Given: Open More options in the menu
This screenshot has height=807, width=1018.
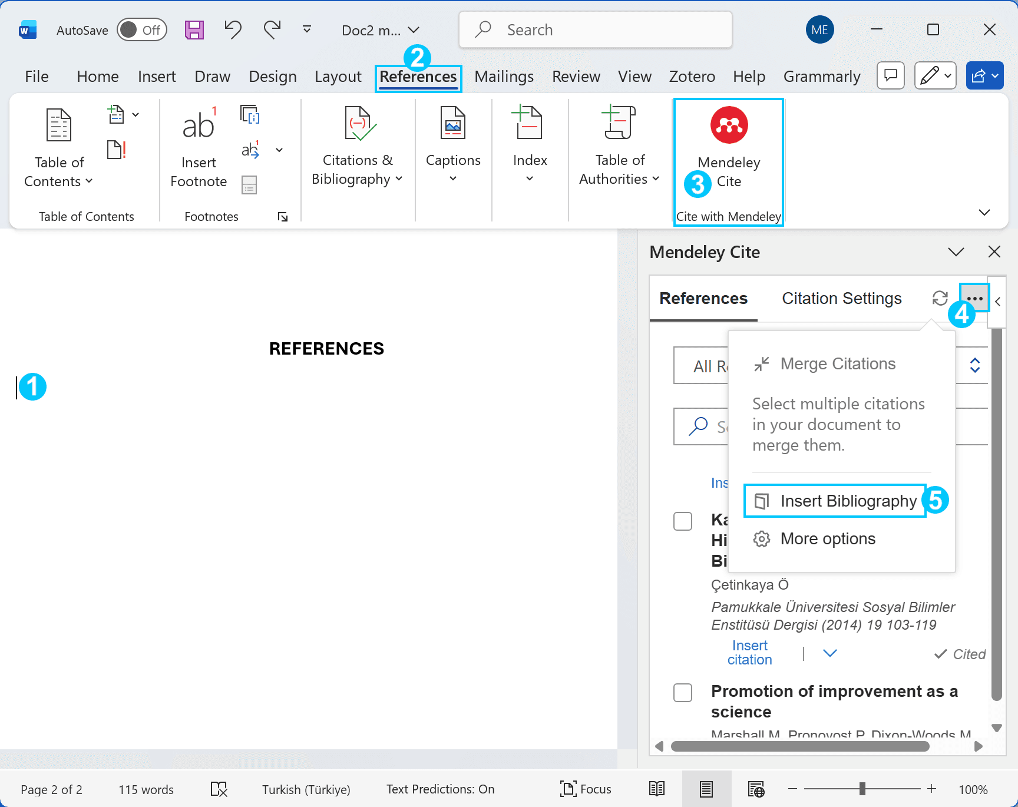Looking at the screenshot, I should pyautogui.click(x=814, y=539).
